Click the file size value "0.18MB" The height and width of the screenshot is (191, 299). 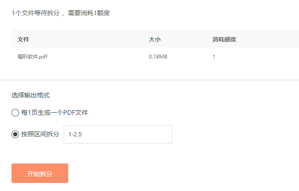158,56
